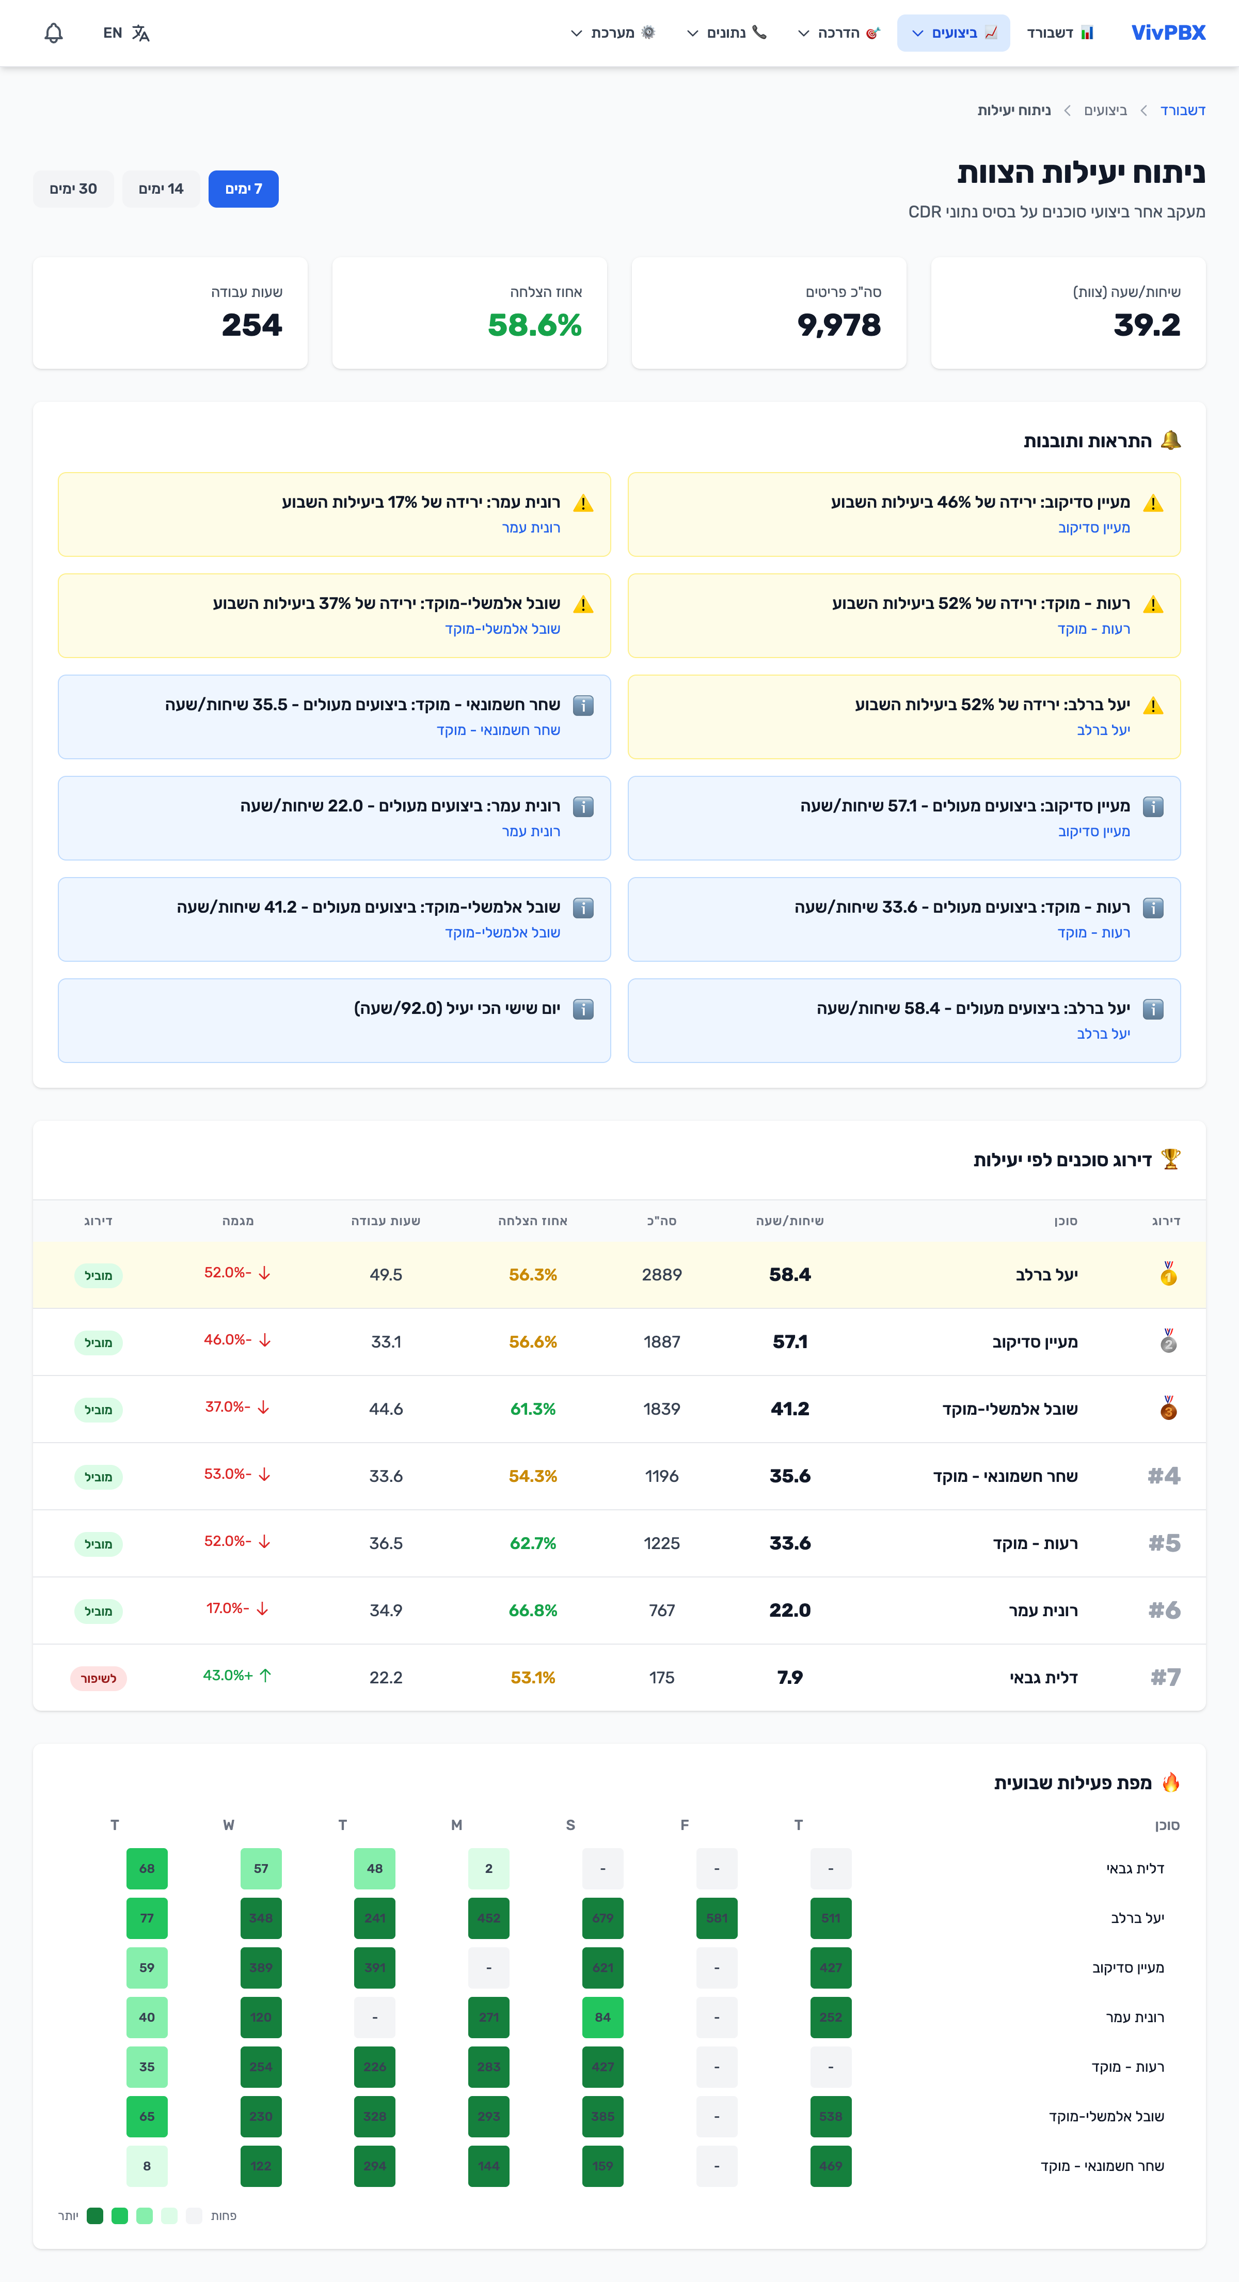
Task: Click the notifications bell icon
Action: tap(53, 33)
